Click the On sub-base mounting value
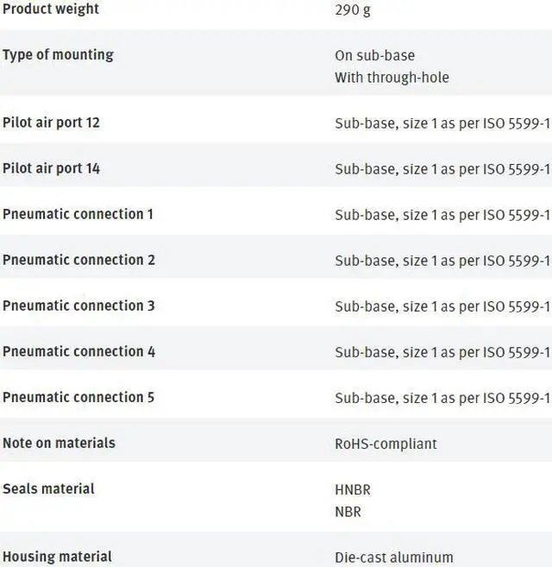 coord(374,56)
